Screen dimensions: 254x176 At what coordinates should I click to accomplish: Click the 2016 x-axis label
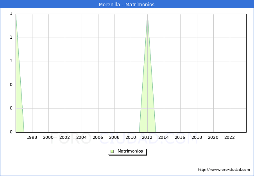(x=180, y=137)
